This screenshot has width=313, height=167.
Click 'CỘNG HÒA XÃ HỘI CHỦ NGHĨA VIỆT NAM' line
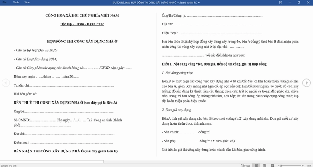[x=82, y=15]
